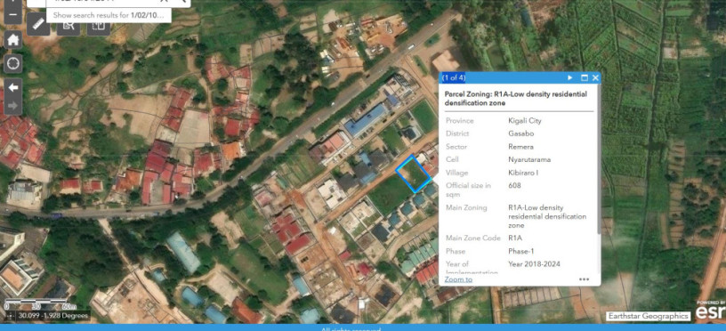
Task: Click the coordinates readout '30.099 -1.928 Degrees'
Action: click(x=52, y=316)
